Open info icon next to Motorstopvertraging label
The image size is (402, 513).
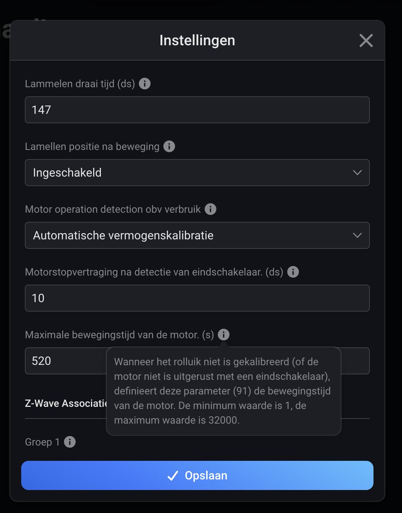(x=293, y=272)
